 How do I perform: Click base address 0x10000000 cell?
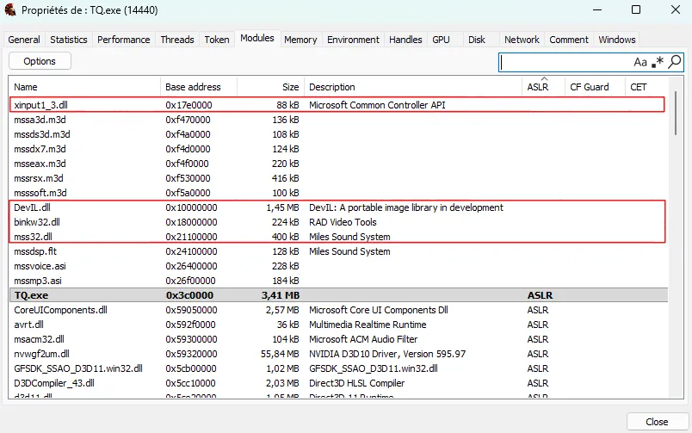[x=191, y=207]
